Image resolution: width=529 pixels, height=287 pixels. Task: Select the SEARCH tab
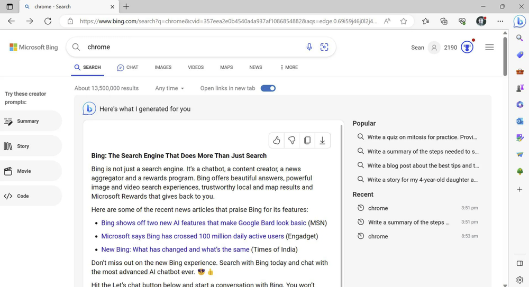click(x=87, y=68)
